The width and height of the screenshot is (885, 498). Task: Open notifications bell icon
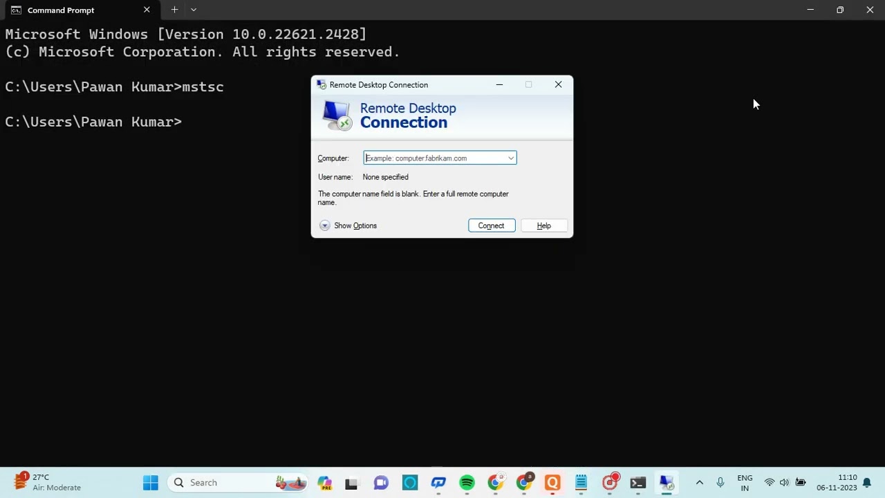[x=866, y=483]
